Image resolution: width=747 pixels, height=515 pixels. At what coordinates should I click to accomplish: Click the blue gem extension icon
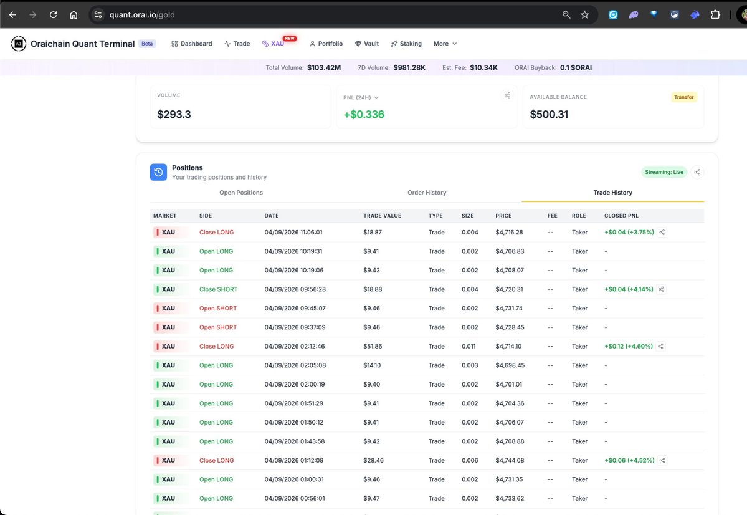click(654, 14)
